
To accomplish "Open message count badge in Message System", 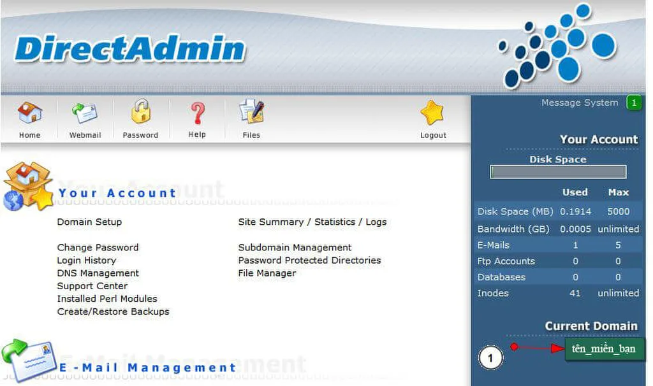I will [634, 103].
